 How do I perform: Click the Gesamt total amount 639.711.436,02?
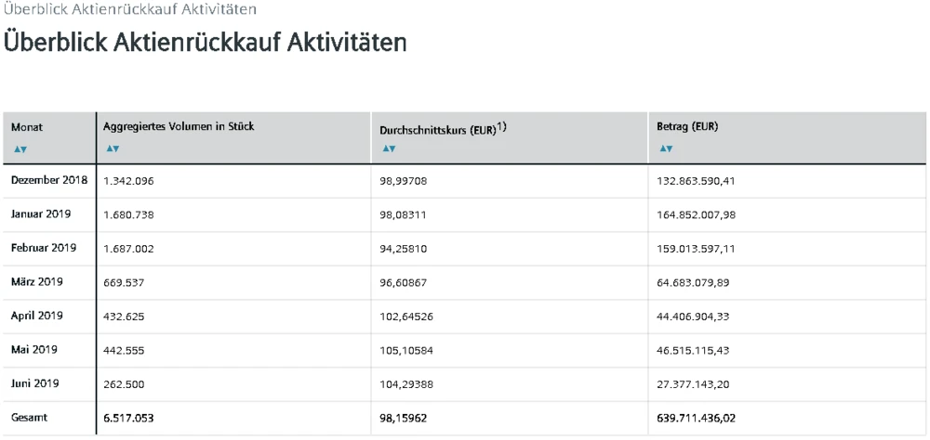[x=696, y=418]
